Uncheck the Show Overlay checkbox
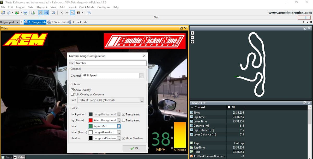313x159 pixels. point(72,90)
